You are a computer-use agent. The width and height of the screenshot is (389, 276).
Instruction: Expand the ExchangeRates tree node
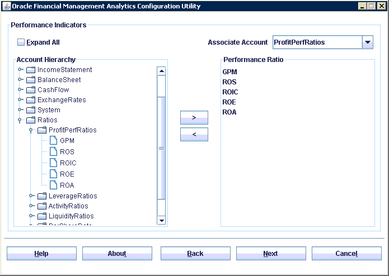tap(20, 99)
